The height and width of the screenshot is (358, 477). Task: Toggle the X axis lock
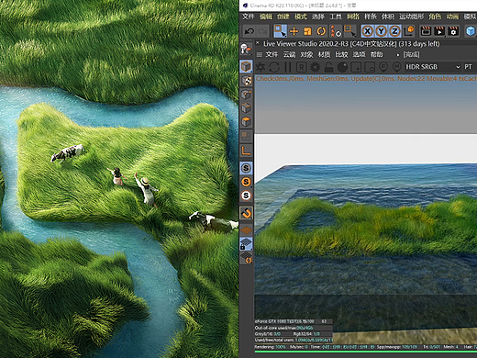[x=368, y=31]
